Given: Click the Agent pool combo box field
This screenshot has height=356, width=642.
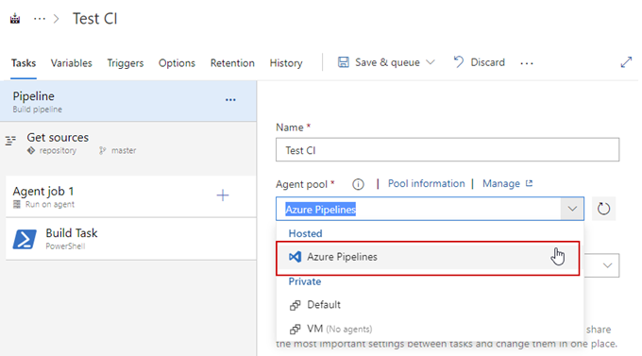Looking at the screenshot, I should click(x=418, y=209).
